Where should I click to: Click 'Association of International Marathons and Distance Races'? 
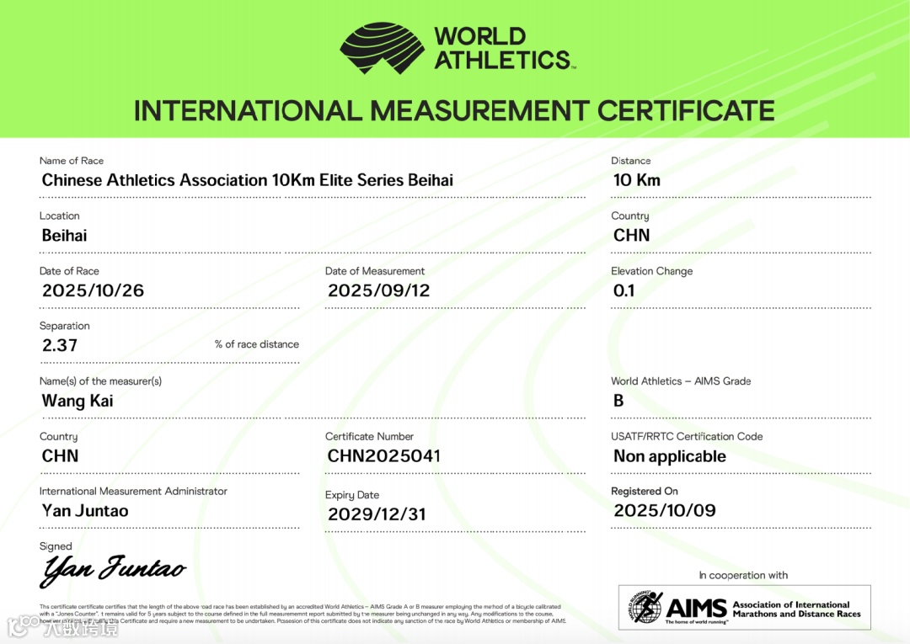point(797,609)
